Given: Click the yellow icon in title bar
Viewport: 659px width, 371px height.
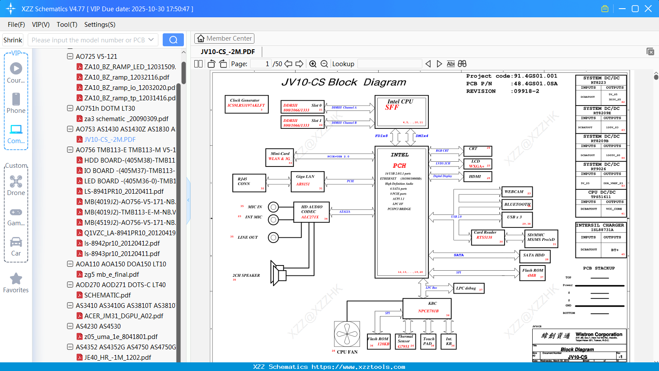Looking at the screenshot, I should click(x=605, y=9).
